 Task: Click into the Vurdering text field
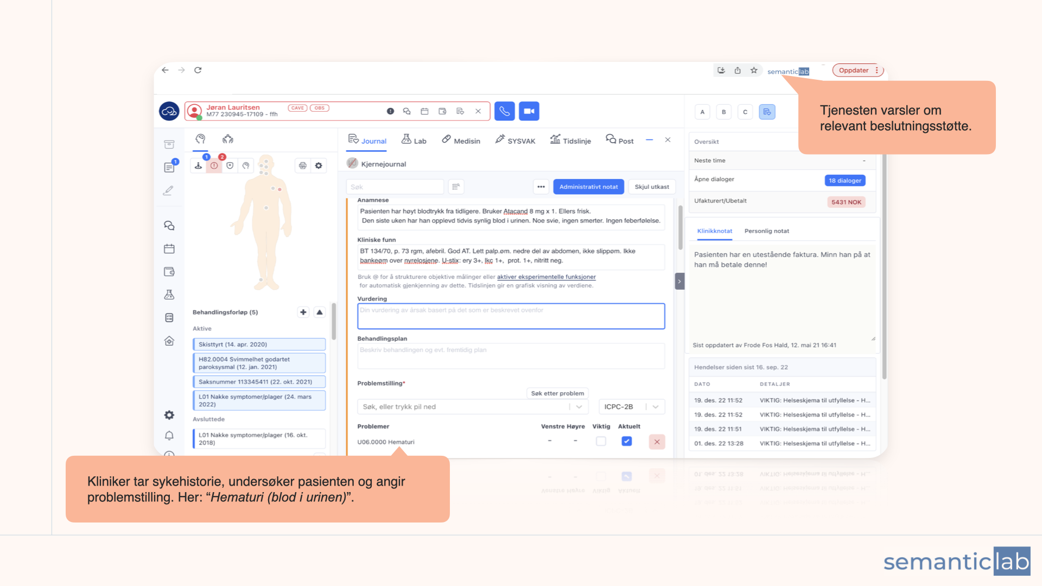click(511, 316)
